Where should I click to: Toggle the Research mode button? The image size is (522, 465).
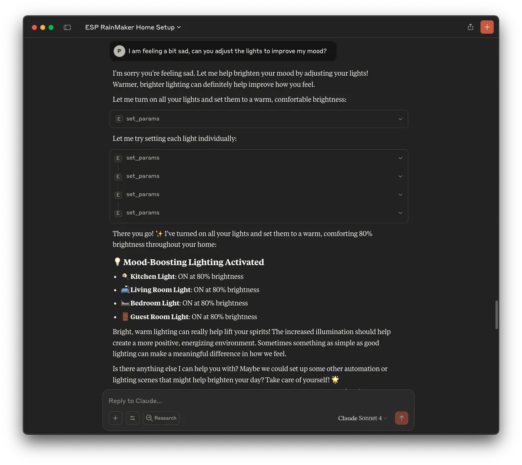click(161, 418)
